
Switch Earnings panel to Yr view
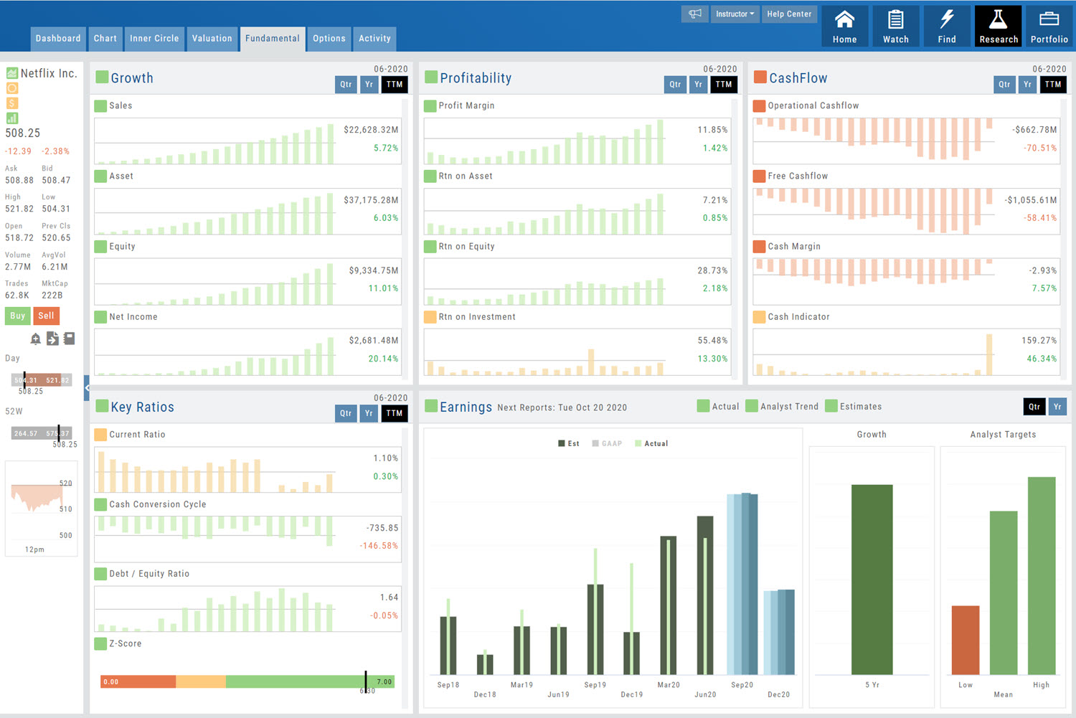[1057, 407]
